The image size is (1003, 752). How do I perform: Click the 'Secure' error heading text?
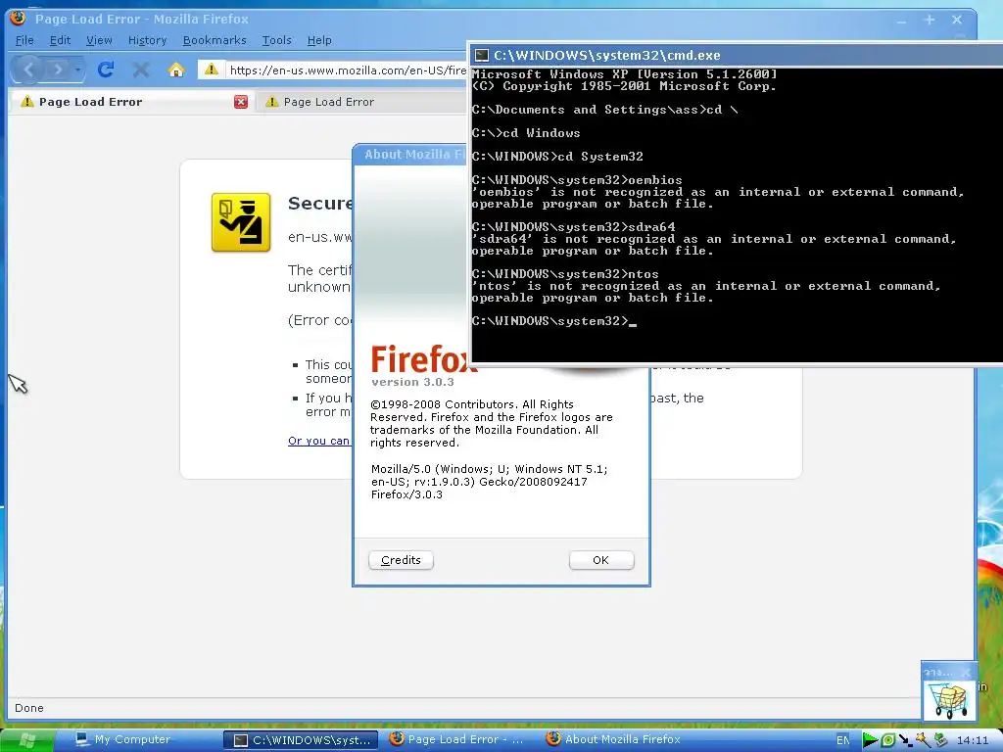point(320,204)
